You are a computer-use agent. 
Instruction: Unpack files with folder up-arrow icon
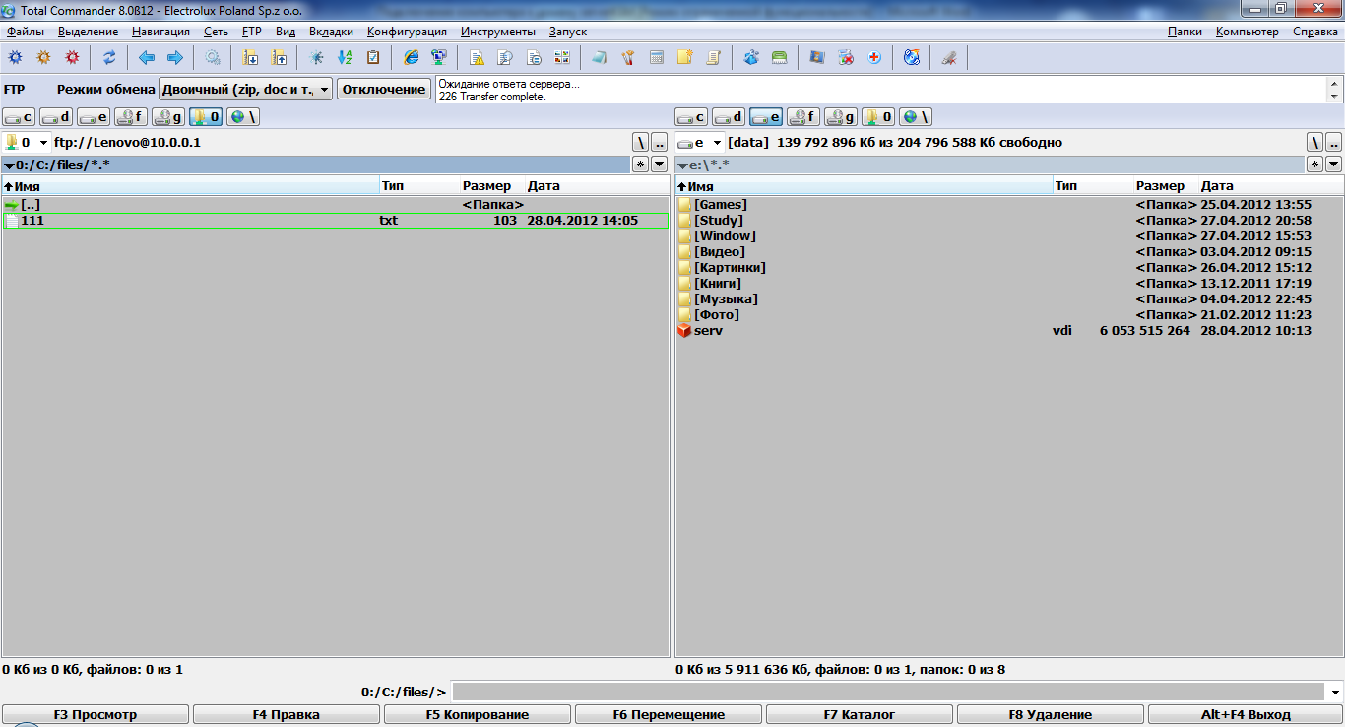[279, 57]
